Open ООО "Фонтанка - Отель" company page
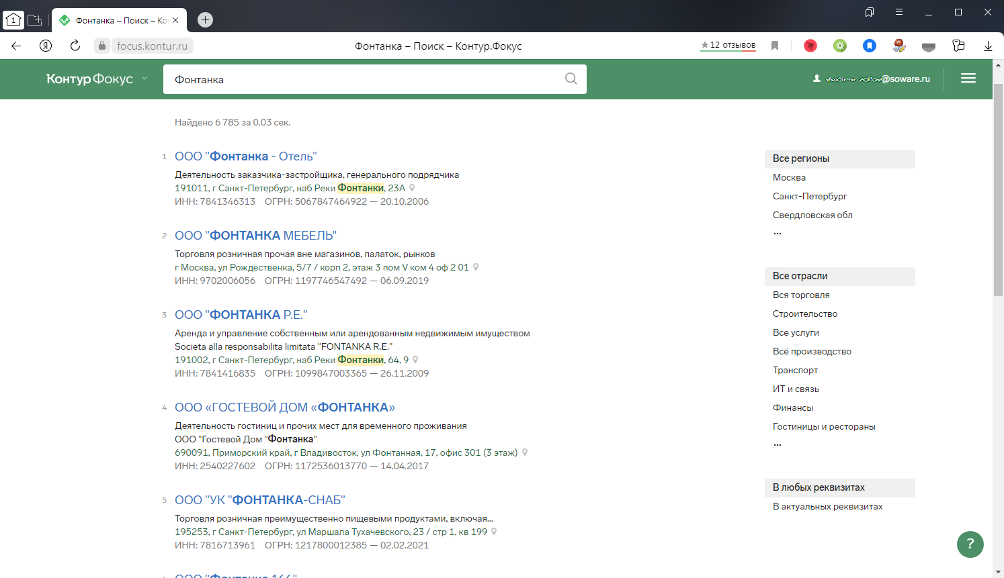The image size is (1004, 578). [x=246, y=156]
